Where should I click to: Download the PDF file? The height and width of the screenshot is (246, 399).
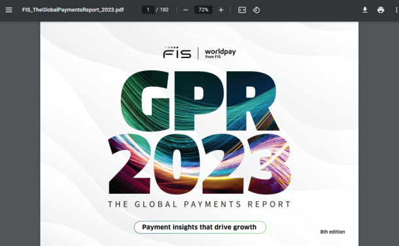(365, 10)
